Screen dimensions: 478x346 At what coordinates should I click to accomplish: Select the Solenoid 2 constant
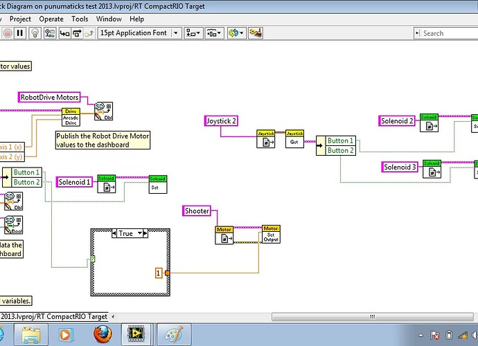[x=397, y=121]
